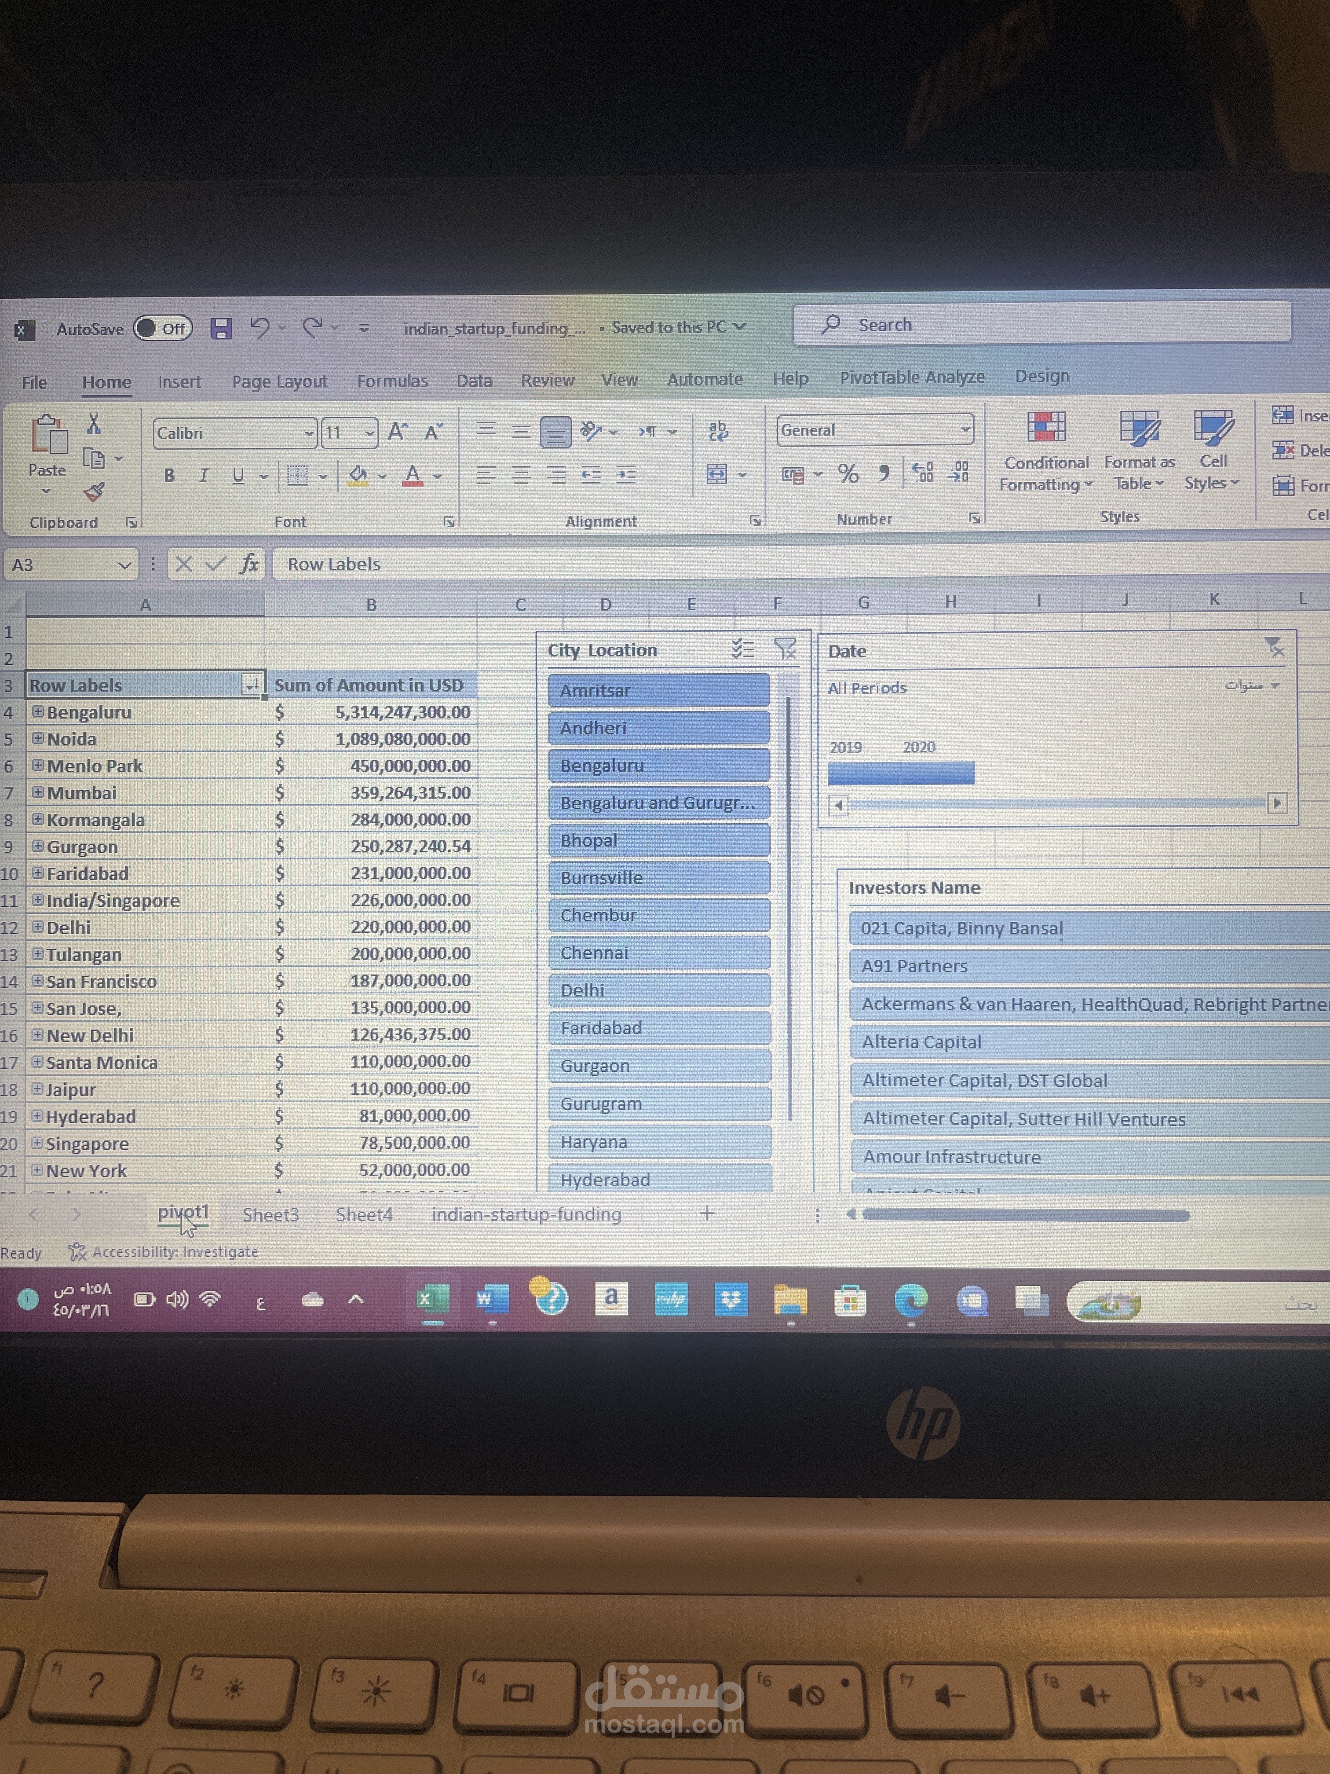Open the File tab

pyautogui.click(x=34, y=382)
